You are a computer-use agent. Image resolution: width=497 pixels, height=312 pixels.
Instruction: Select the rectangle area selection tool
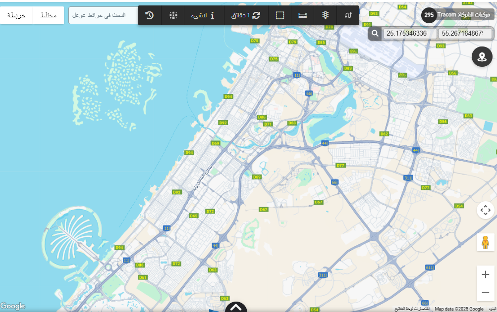pos(280,15)
